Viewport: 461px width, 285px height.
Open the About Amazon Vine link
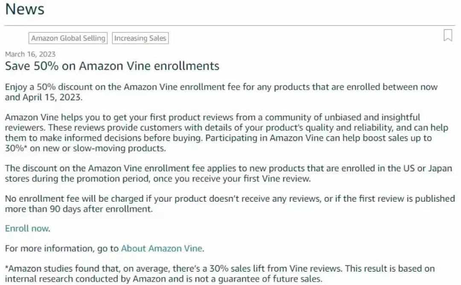click(161, 249)
